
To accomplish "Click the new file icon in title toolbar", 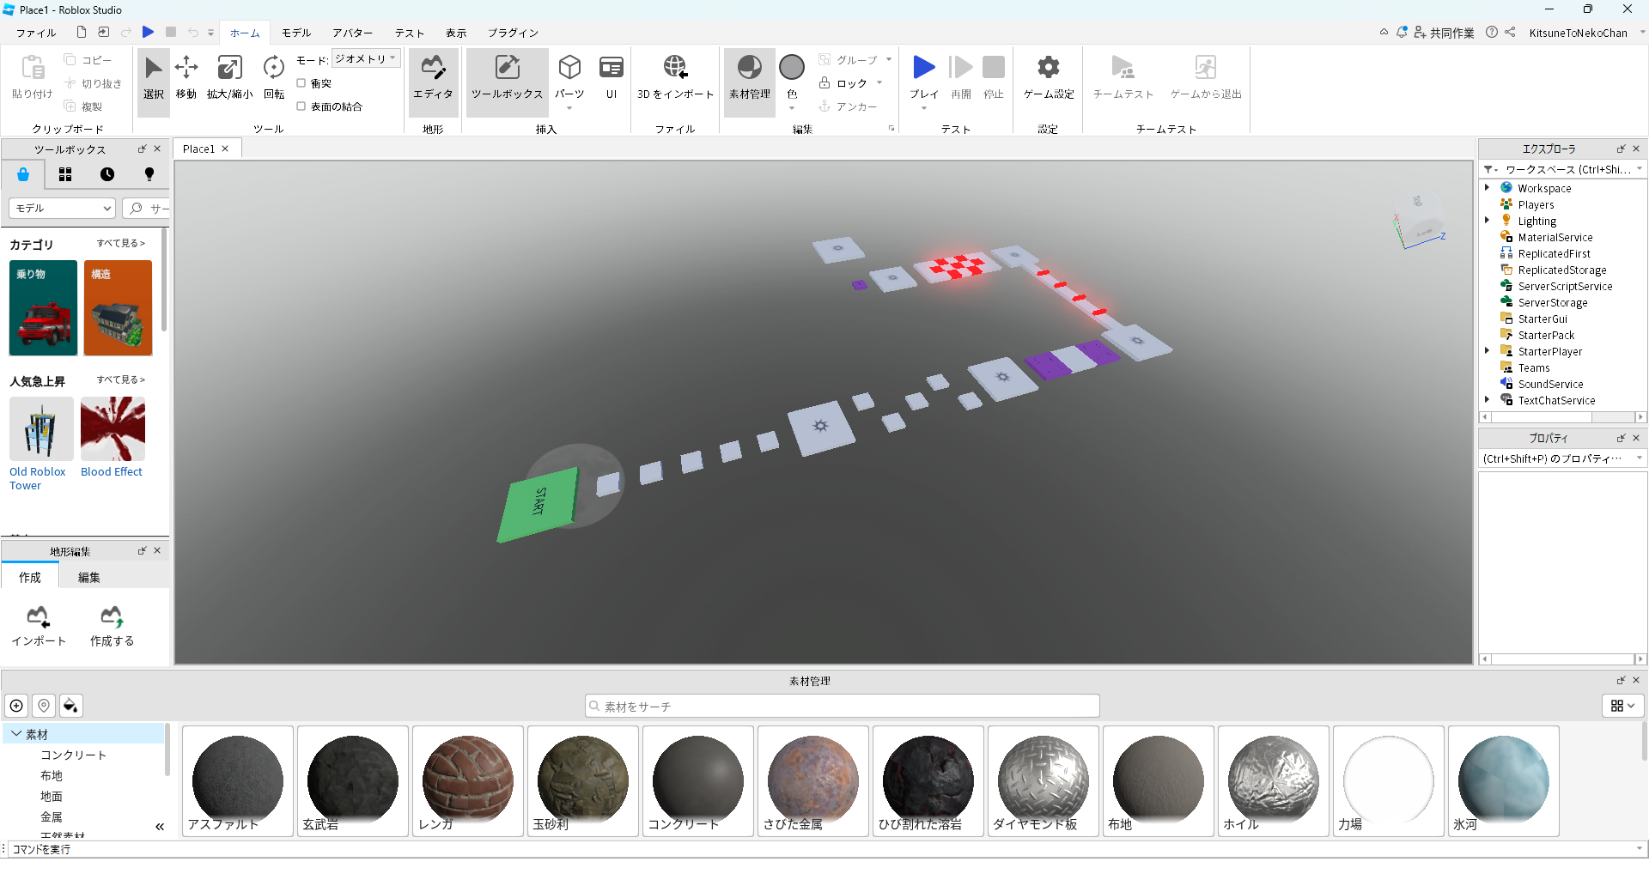I will pyautogui.click(x=82, y=33).
